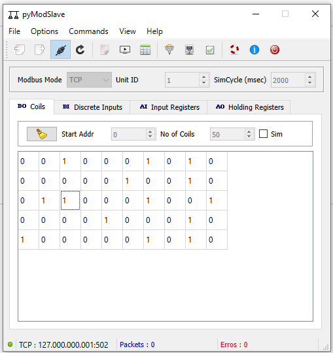Open the log viewer document icon
Viewport: 333px width, 353px height.
[105, 50]
